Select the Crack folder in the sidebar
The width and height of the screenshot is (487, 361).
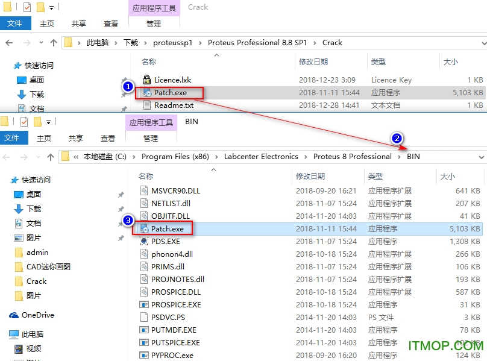pos(36,281)
